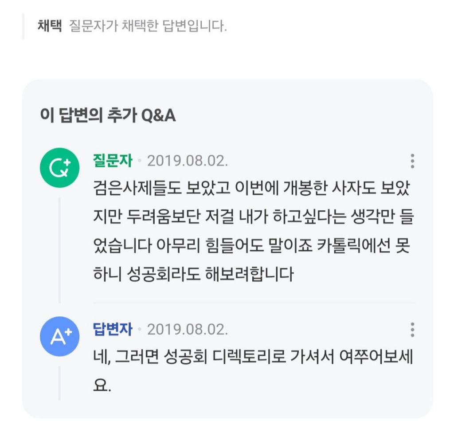Click the text '질문자가 채택한 답변입니다.'
This screenshot has height=421, width=454.
pyautogui.click(x=148, y=25)
